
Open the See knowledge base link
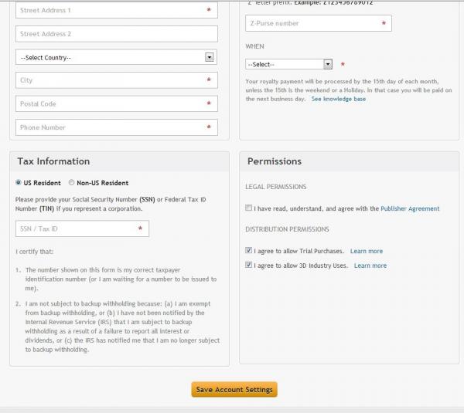(x=339, y=99)
